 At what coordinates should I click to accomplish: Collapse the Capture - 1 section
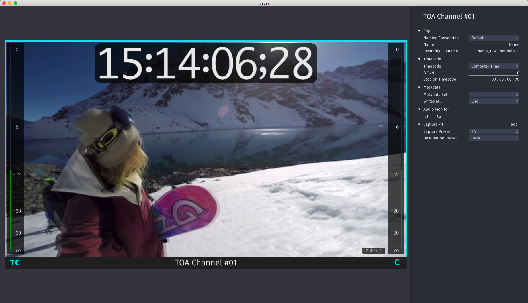[419, 125]
